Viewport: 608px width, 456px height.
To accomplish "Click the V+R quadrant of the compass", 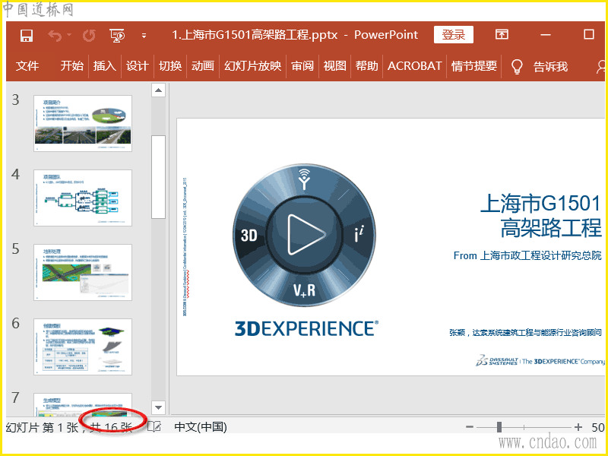I will (305, 290).
